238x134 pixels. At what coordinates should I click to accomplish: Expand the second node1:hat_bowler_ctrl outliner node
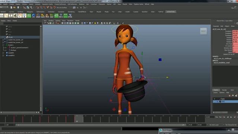click(x=3, y=42)
